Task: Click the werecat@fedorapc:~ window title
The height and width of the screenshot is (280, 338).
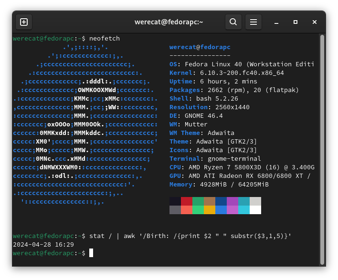Action: (169, 22)
